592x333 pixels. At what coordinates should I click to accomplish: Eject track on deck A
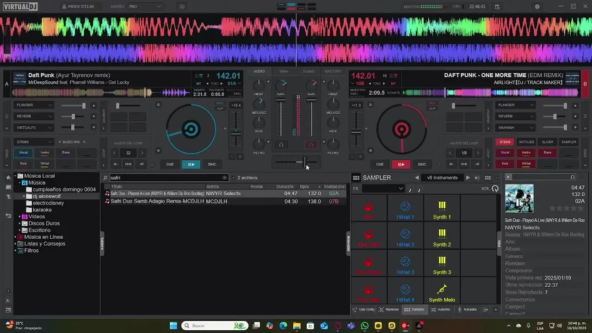(158, 105)
